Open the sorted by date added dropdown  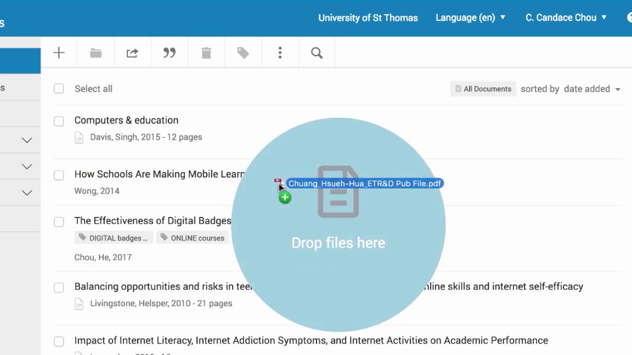pyautogui.click(x=592, y=89)
